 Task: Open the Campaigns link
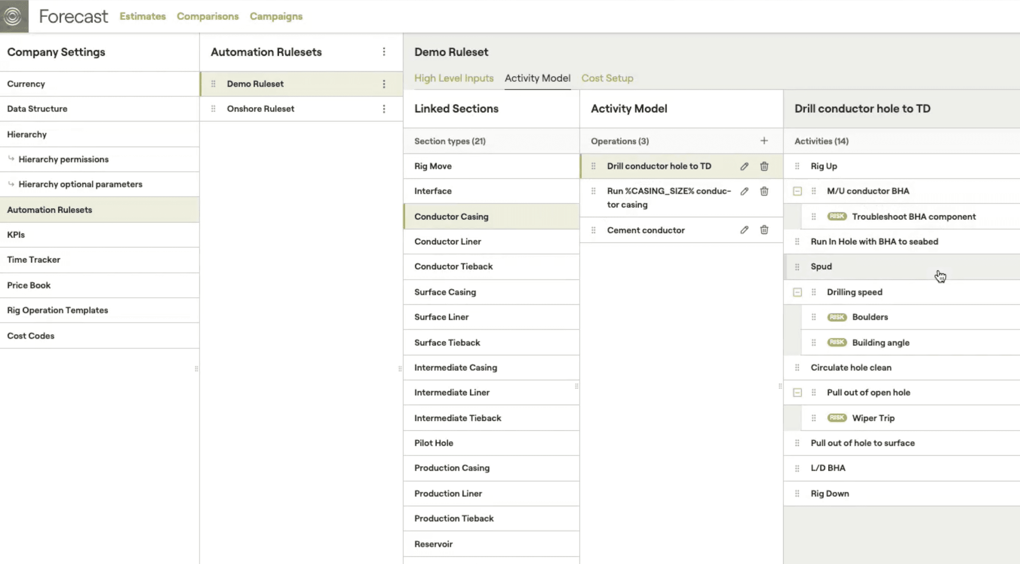(x=276, y=16)
